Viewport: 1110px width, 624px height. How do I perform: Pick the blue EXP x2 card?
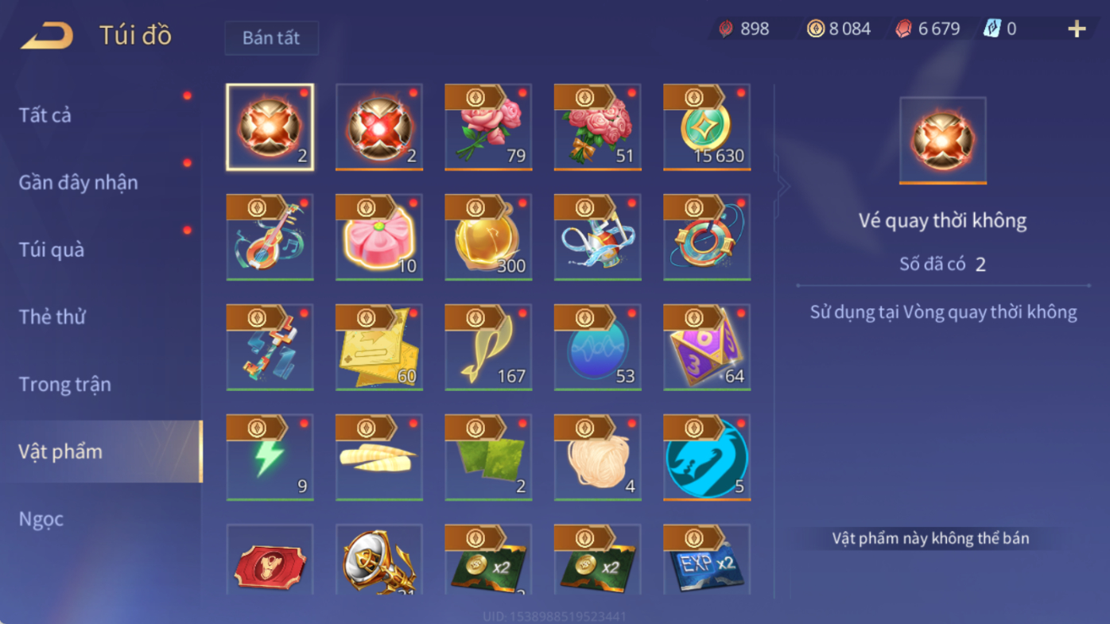tap(707, 559)
